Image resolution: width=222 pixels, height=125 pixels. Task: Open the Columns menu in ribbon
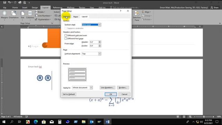click(30, 16)
